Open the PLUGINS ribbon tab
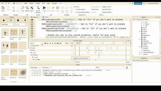The image size is (161, 91). coord(54,4)
